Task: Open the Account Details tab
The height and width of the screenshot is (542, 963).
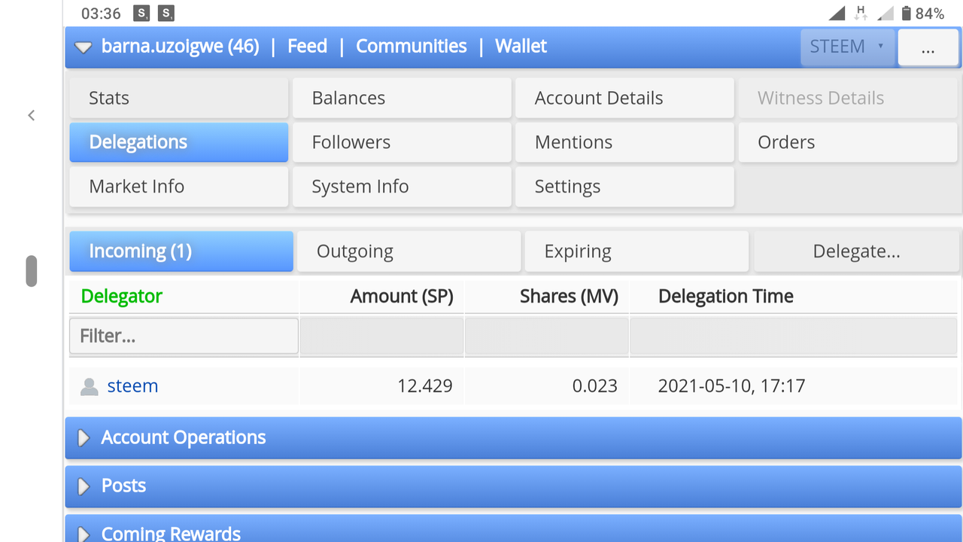Action: tap(624, 98)
